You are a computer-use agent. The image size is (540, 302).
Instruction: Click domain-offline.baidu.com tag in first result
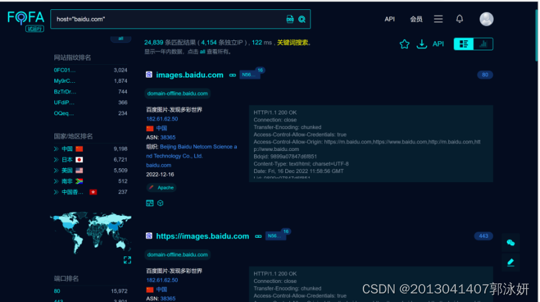click(177, 93)
